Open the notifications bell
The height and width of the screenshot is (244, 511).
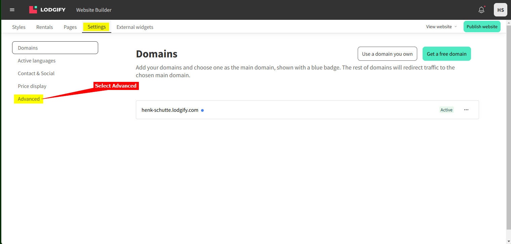pyautogui.click(x=481, y=10)
